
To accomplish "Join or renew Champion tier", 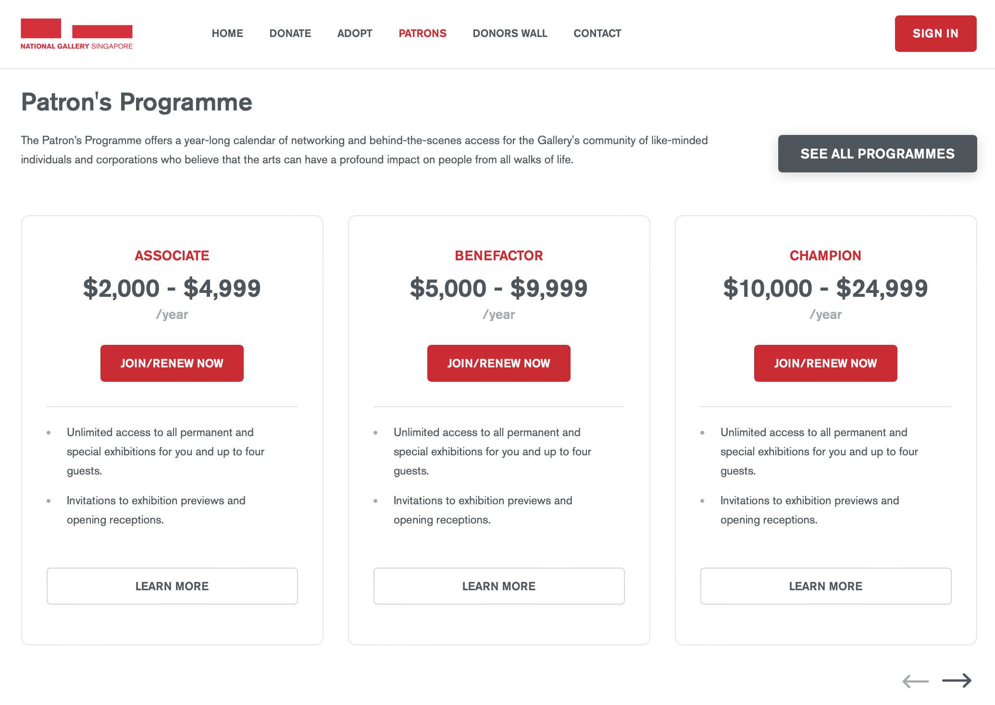I will pos(826,363).
